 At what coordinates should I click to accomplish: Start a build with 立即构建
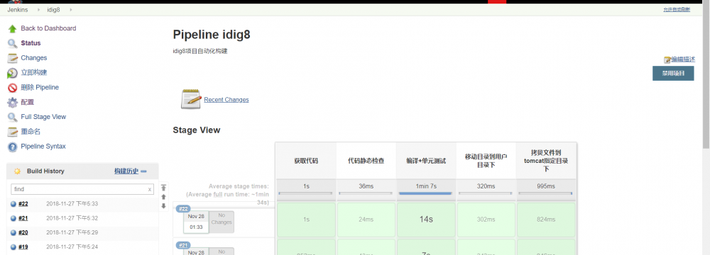(34, 73)
